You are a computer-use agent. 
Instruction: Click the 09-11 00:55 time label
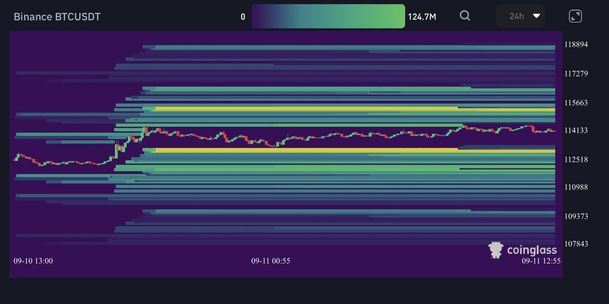click(270, 261)
